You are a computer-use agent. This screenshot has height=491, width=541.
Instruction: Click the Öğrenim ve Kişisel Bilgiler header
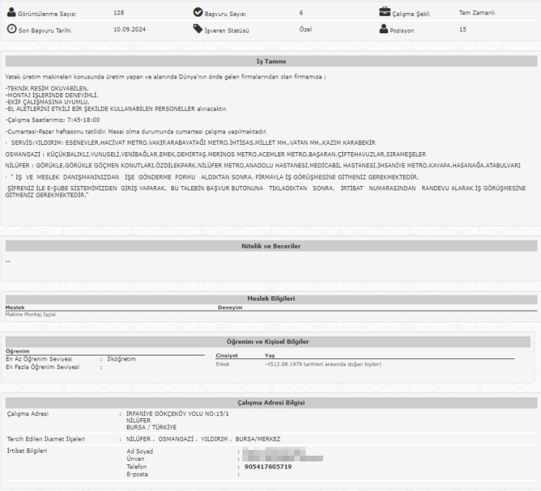point(270,341)
